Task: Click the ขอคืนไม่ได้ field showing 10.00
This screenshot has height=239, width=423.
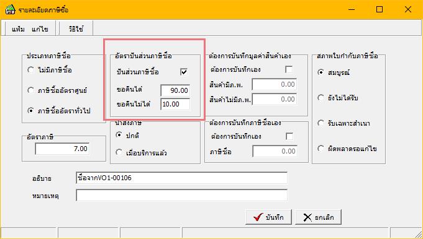Action: 175,104
